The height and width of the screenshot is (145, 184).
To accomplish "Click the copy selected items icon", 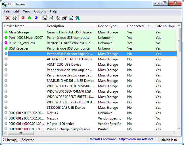I will tap(58, 18).
